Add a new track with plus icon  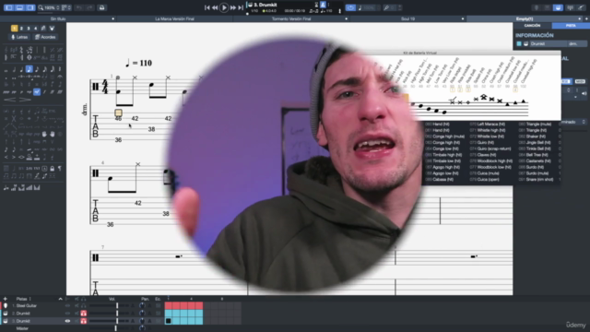(6, 299)
